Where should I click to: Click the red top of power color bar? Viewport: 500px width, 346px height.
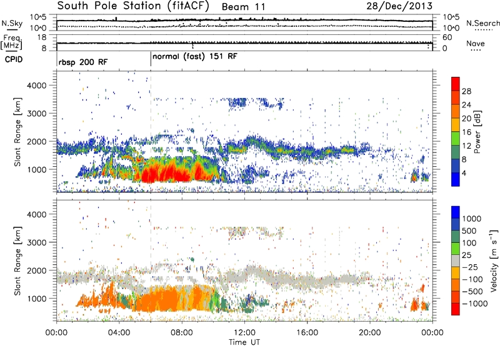456,84
